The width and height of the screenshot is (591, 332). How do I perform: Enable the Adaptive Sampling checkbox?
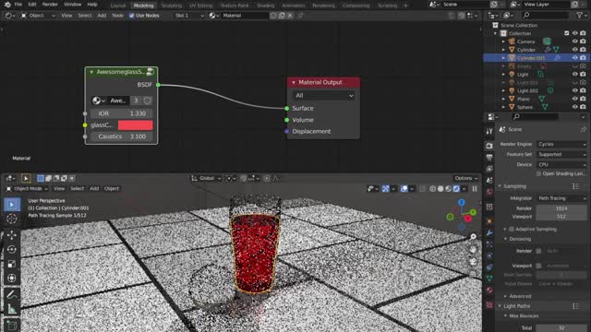click(512, 229)
